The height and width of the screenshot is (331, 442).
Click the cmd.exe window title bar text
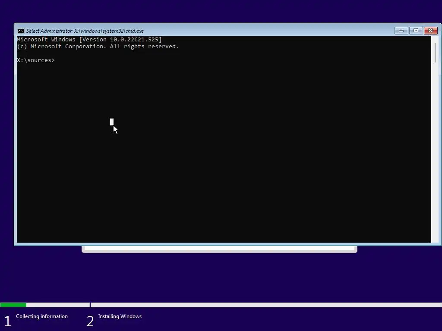pyautogui.click(x=85, y=31)
